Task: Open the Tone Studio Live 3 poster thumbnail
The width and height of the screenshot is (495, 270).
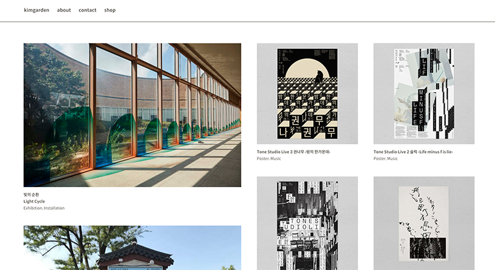Action: (x=307, y=94)
